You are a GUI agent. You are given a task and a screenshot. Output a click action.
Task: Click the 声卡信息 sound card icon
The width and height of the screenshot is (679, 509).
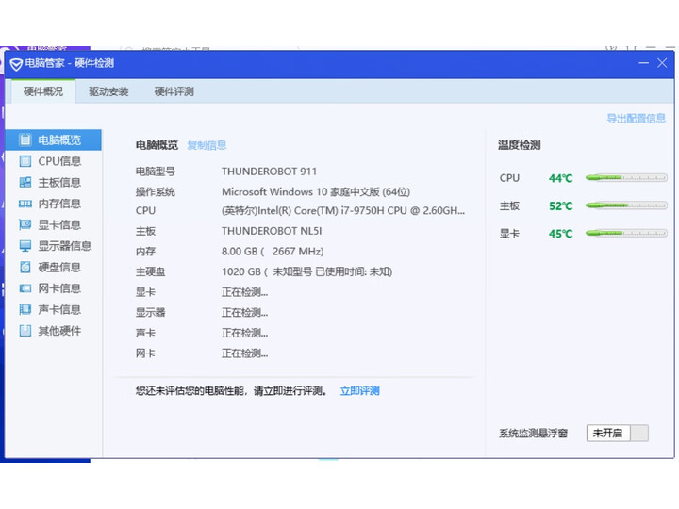pos(25,309)
